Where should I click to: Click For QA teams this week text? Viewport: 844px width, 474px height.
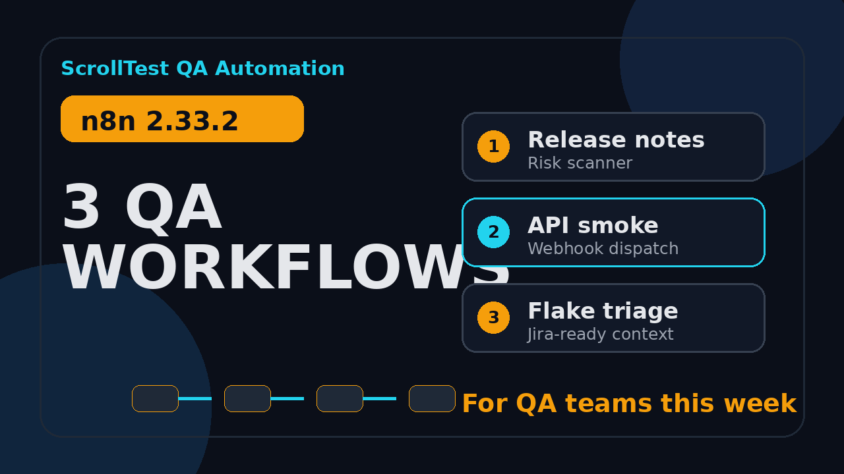click(629, 404)
